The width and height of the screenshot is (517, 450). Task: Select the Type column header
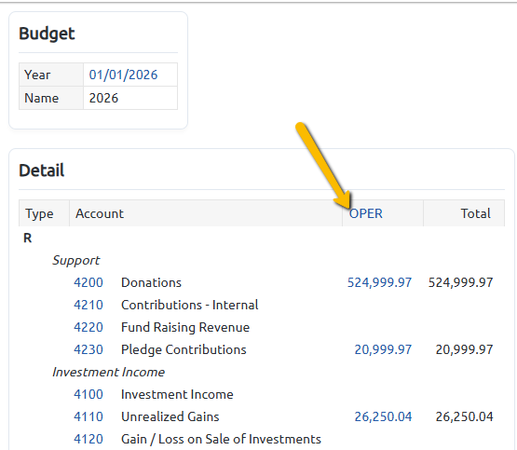39,213
